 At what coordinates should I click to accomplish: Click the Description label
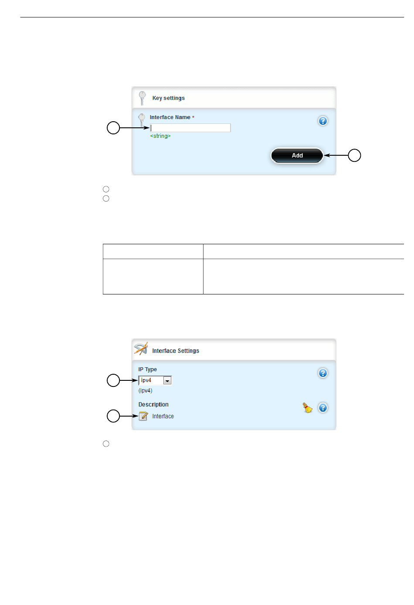tap(153, 405)
